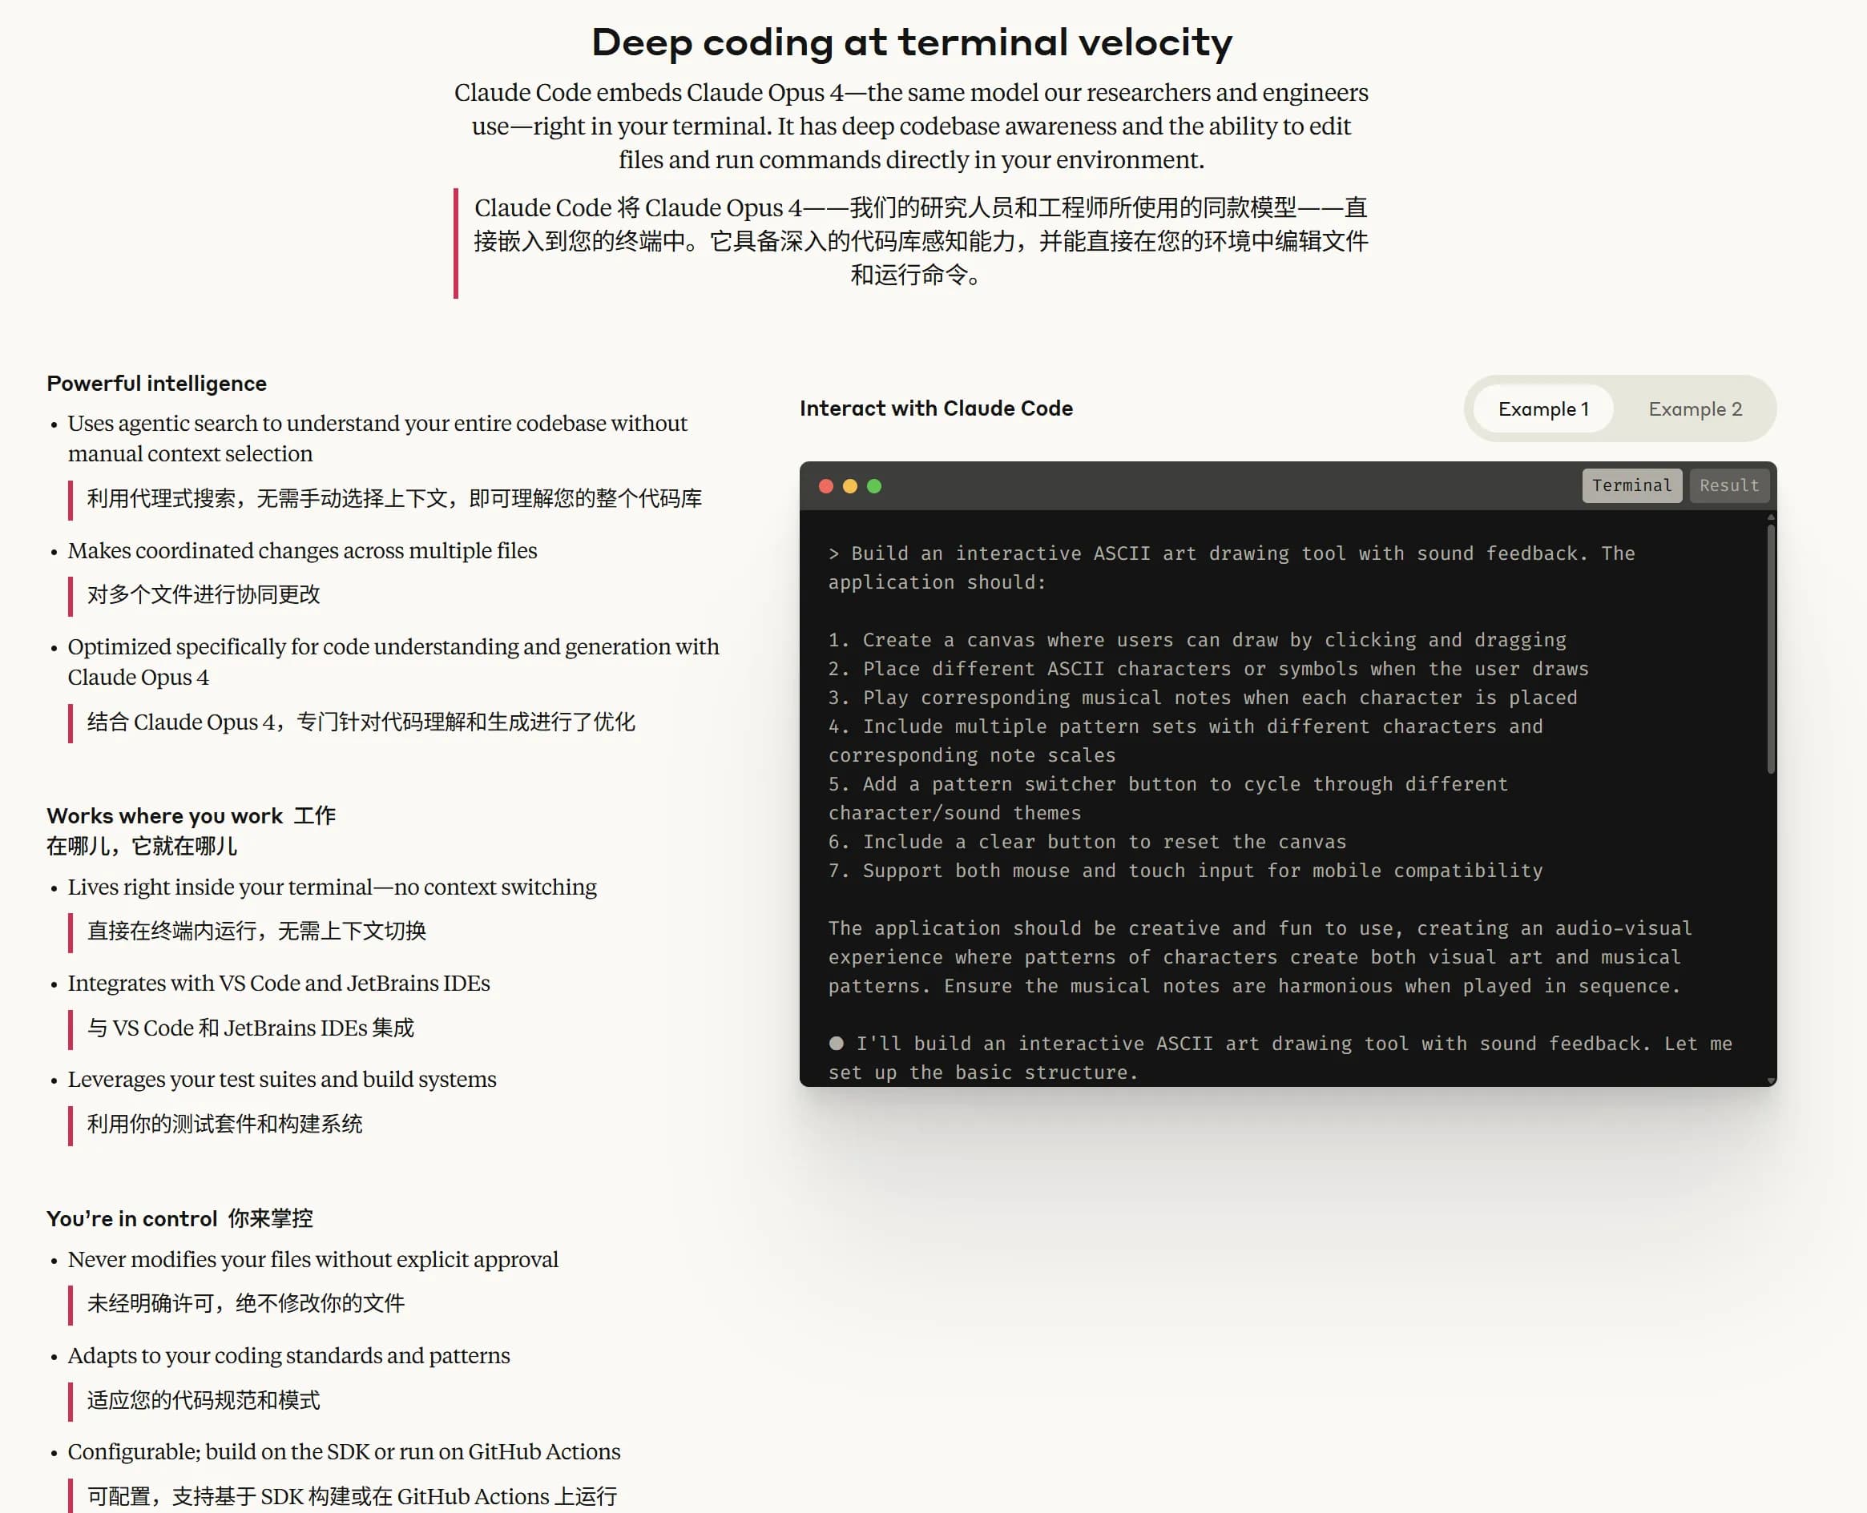Click the red close dot on the terminal window
1867x1513 pixels.
click(827, 486)
